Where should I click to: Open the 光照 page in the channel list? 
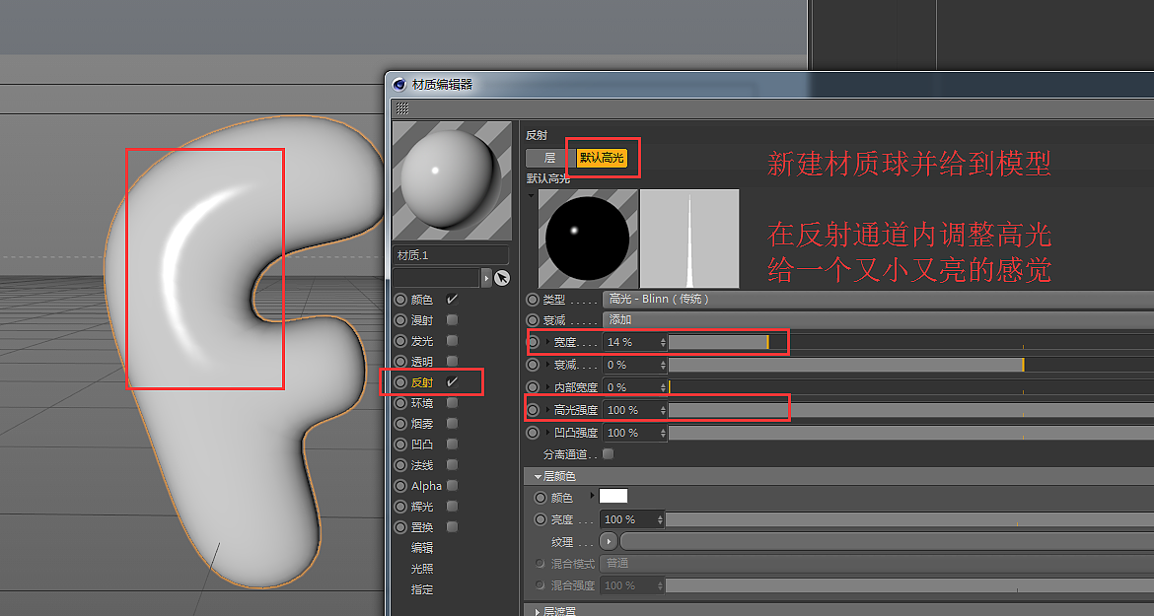click(x=422, y=569)
